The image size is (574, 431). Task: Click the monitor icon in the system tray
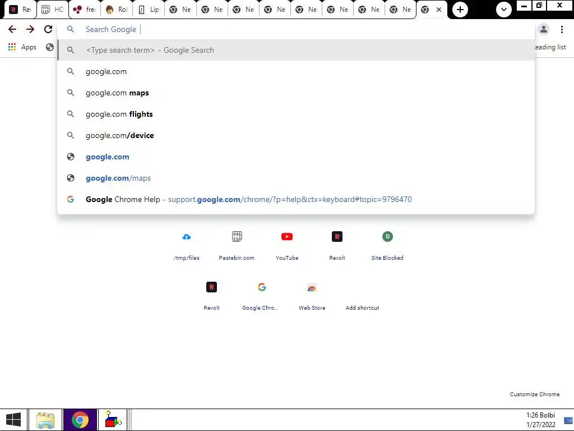pos(568,421)
